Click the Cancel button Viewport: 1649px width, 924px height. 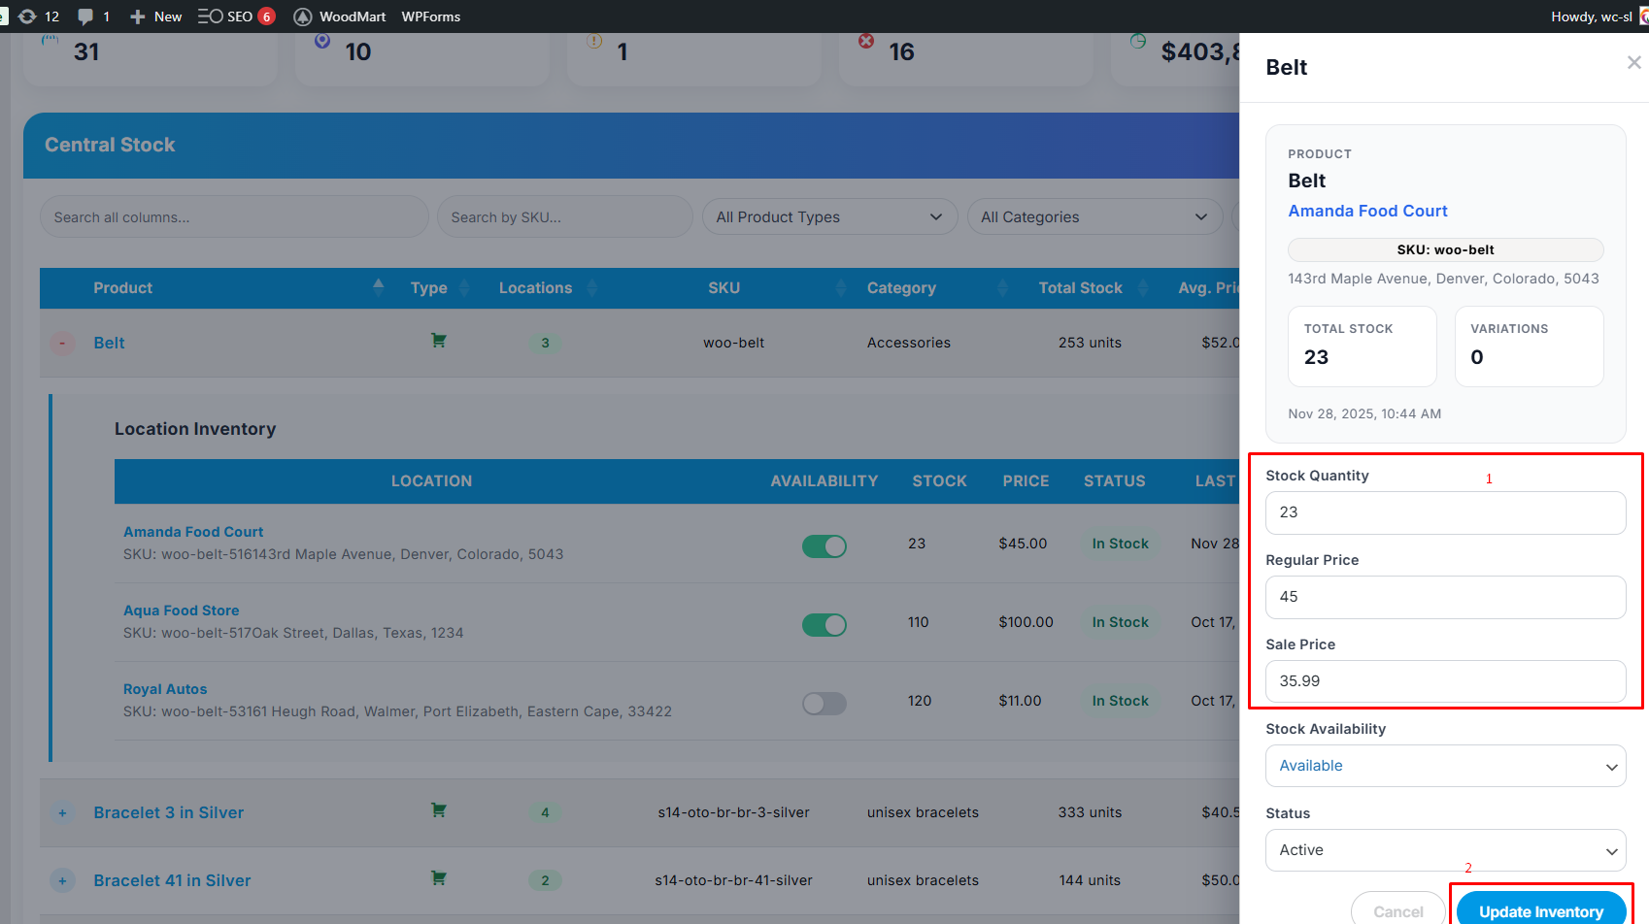point(1397,910)
